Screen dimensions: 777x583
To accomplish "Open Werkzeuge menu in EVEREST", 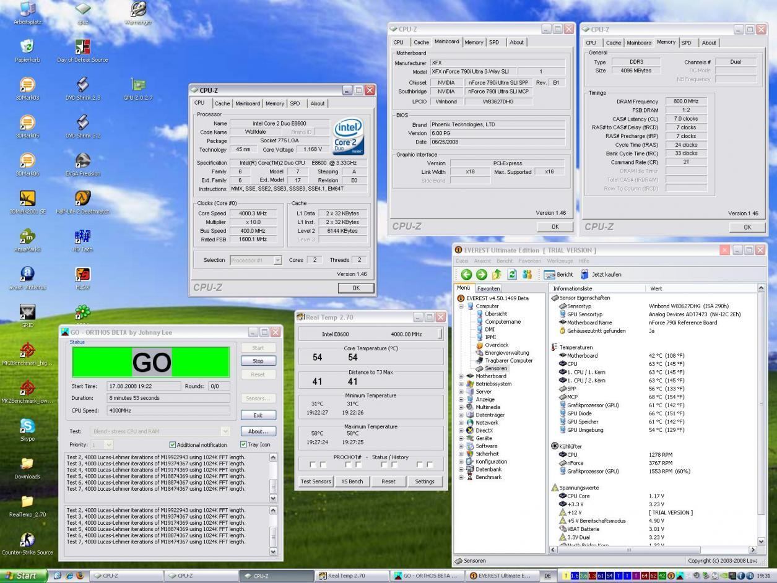I will (560, 261).
